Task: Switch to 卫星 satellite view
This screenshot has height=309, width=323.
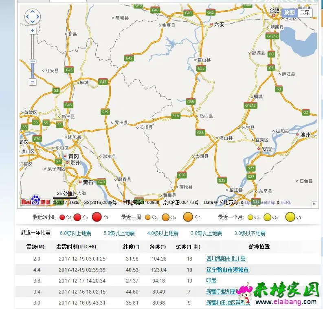Action: click(x=305, y=13)
